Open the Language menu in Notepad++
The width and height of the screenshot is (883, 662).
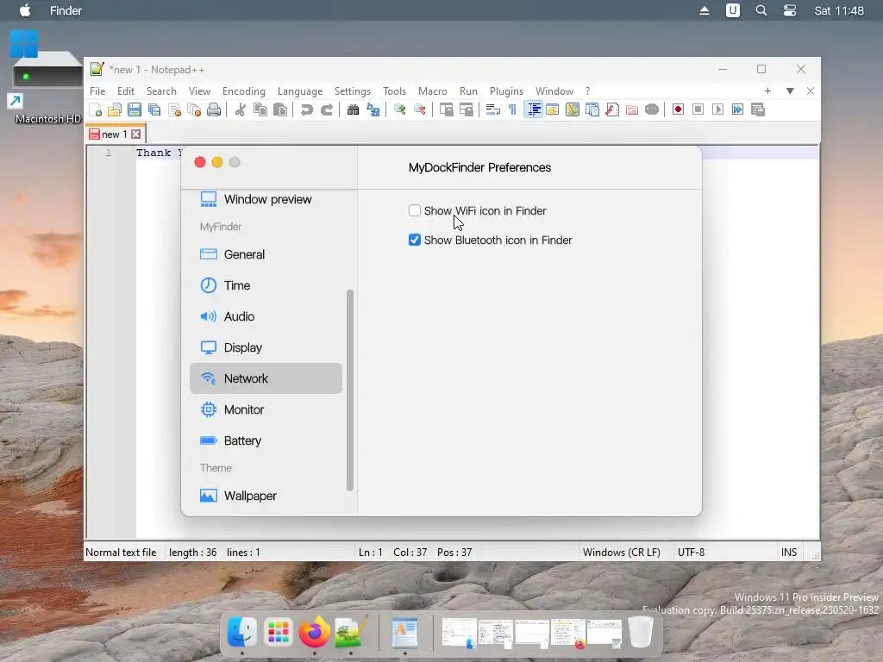[x=300, y=91]
